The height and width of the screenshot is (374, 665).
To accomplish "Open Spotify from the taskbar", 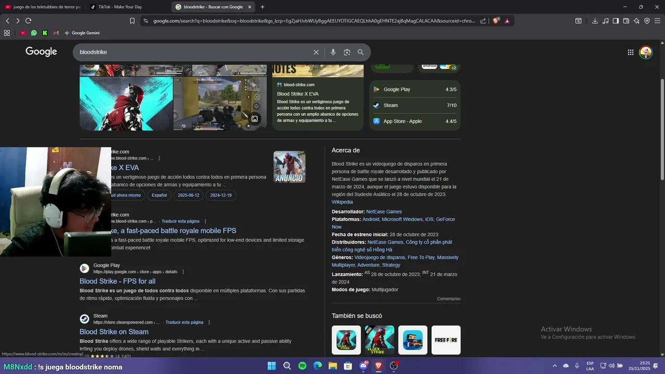I will click(302, 366).
